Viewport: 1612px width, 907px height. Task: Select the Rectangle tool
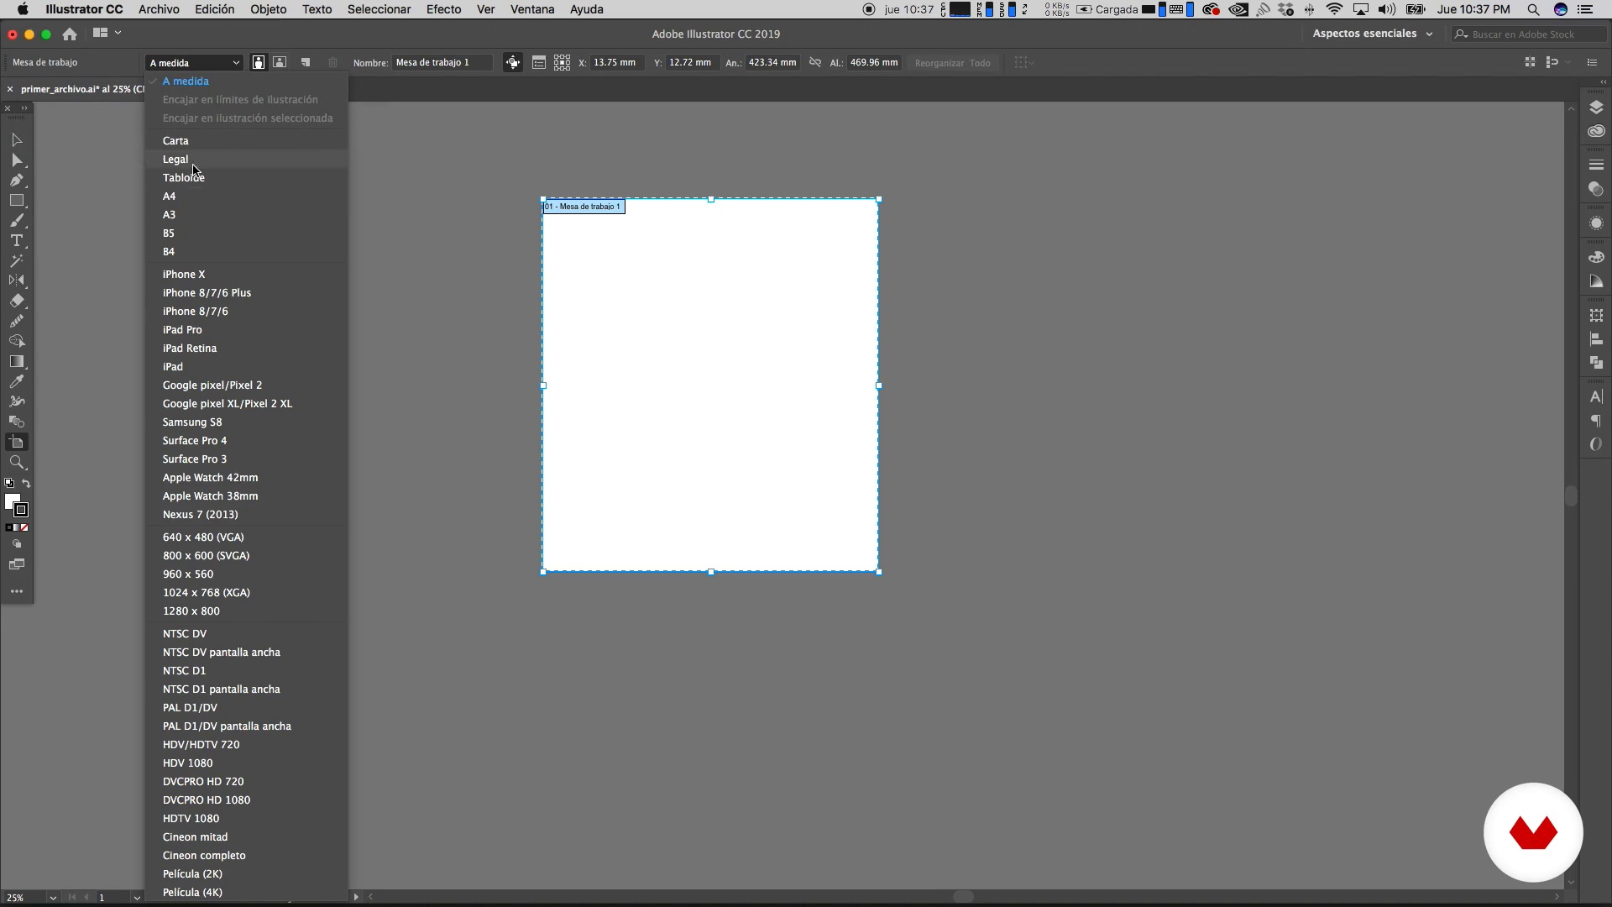pos(16,200)
